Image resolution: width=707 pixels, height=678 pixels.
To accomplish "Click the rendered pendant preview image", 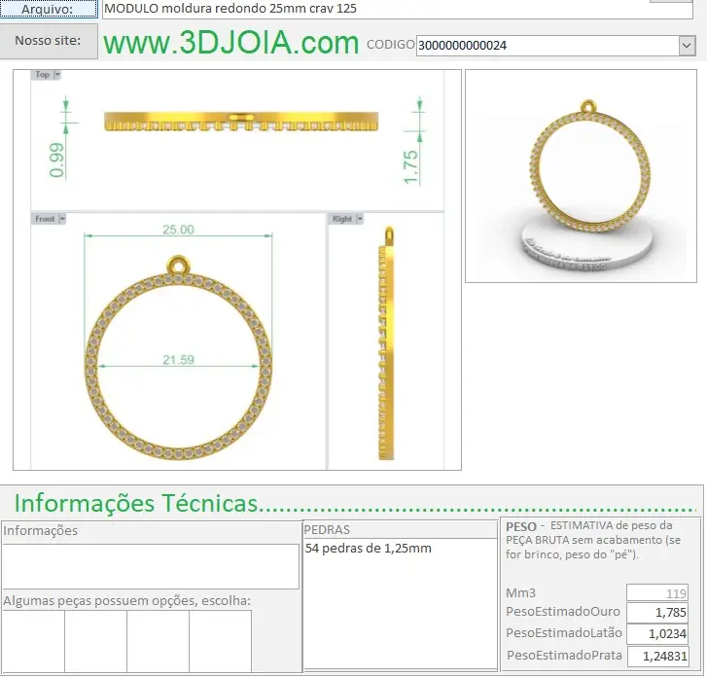I will (x=581, y=176).
